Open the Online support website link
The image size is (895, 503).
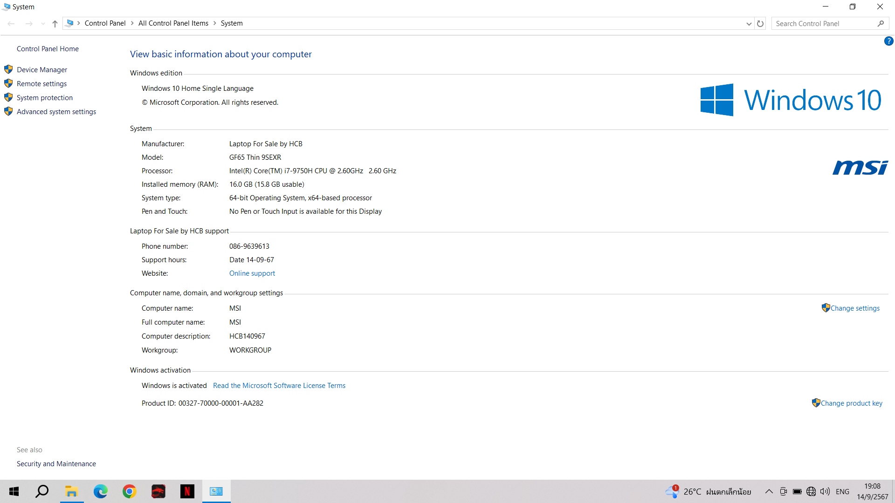pos(252,273)
